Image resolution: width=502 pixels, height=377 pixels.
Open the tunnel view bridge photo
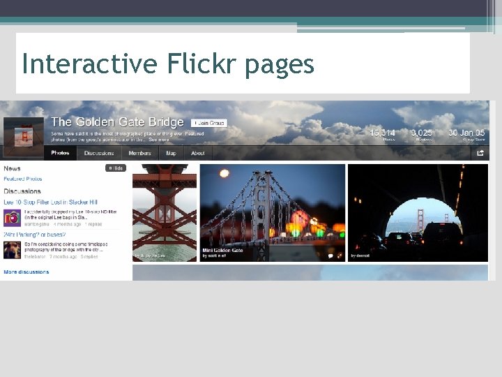pyautogui.click(x=418, y=213)
